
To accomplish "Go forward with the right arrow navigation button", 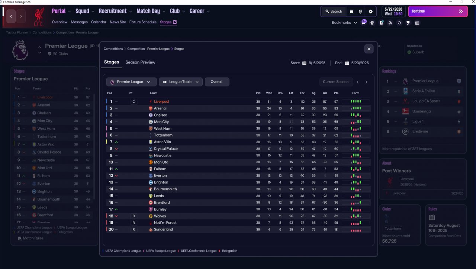I will pos(21,16).
